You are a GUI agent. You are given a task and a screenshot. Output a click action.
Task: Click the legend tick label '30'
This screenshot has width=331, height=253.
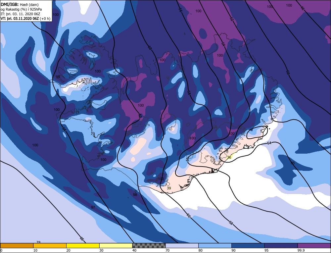[x=101, y=250]
